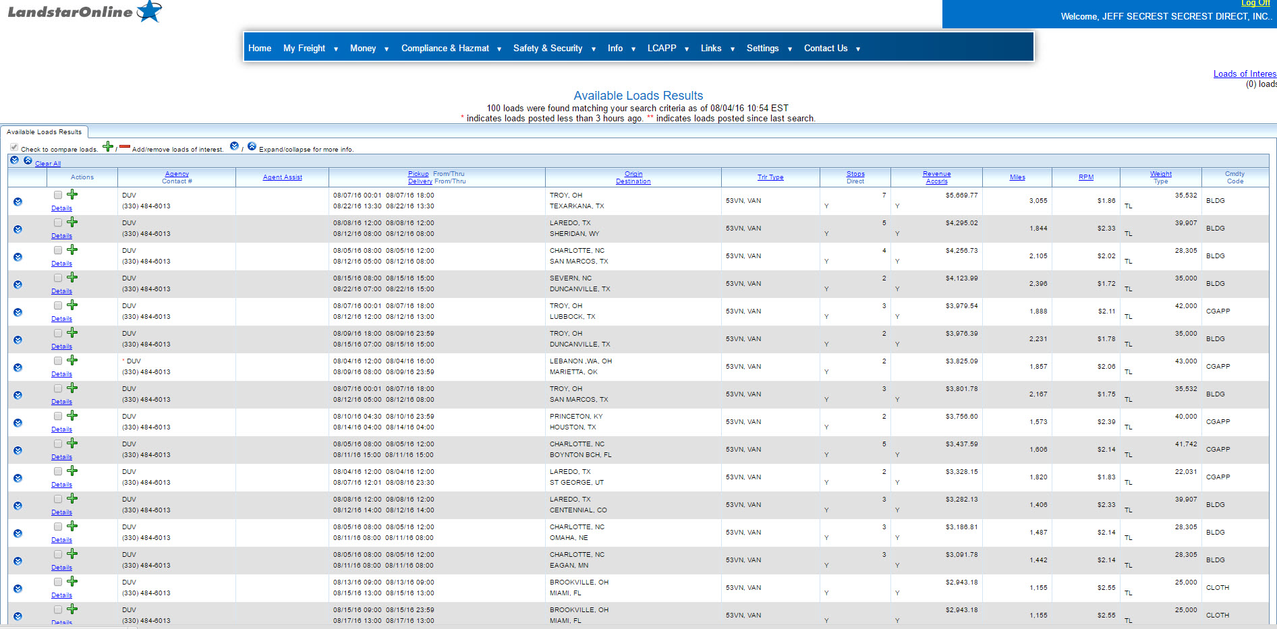Viewport: 1277px width, 629px height.
Task: Open the Settings dropdown menu
Action: point(763,48)
